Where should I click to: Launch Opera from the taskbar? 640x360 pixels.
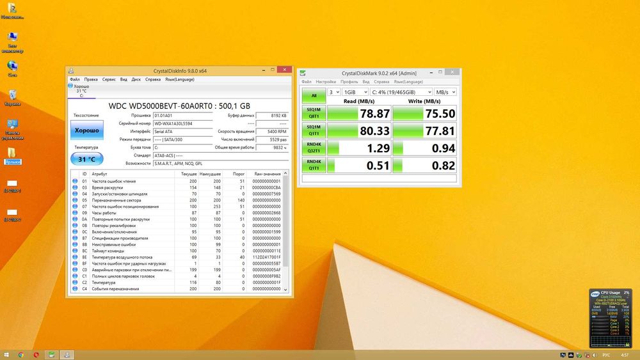pos(36,355)
